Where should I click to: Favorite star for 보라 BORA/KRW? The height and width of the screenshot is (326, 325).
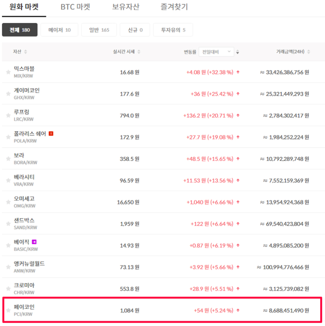point(9,159)
